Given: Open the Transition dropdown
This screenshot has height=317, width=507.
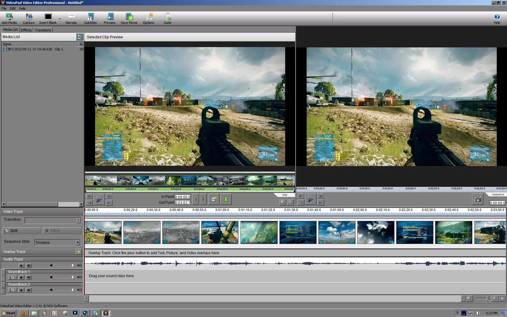Looking at the screenshot, I should pos(79,220).
